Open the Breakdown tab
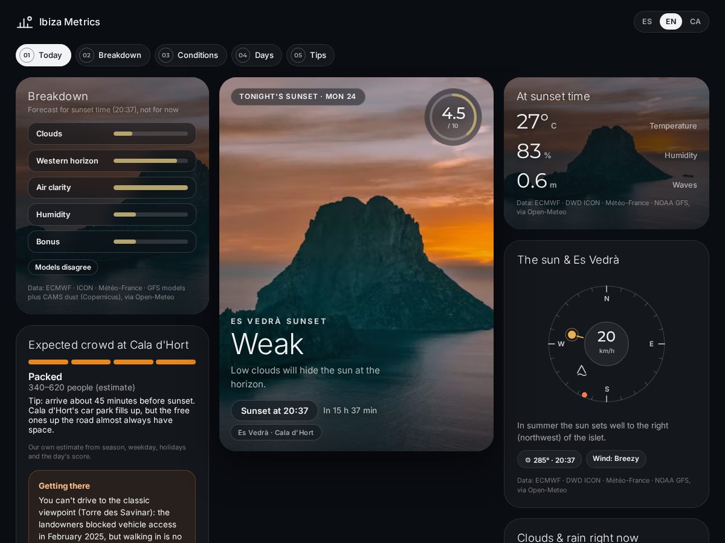 (113, 55)
